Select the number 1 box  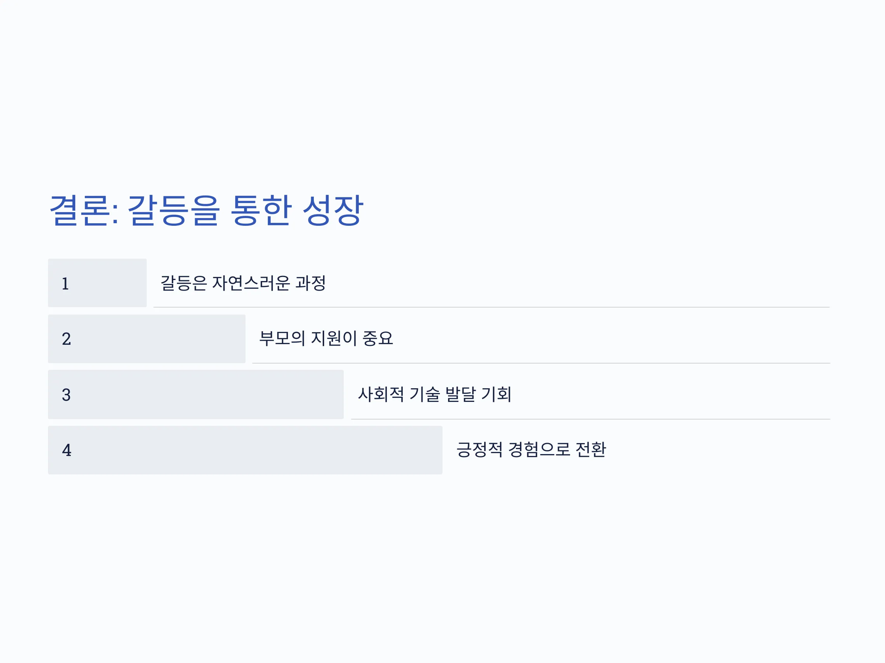click(97, 283)
